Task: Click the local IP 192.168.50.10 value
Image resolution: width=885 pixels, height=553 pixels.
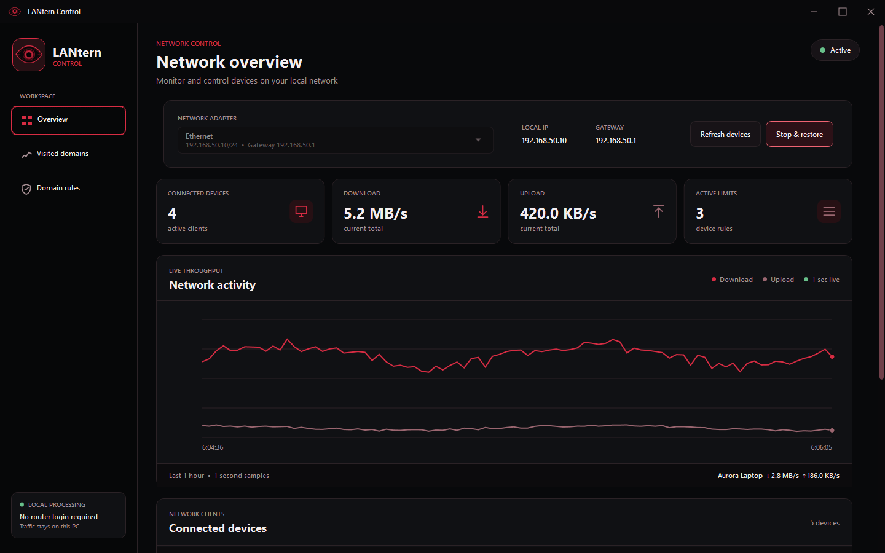Action: (x=544, y=141)
